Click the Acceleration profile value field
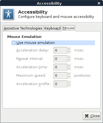 click(x=60, y=84)
